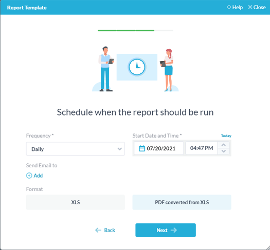This screenshot has height=250, width=270.
Task: Open the Frequency dropdown
Action: [x=76, y=149]
